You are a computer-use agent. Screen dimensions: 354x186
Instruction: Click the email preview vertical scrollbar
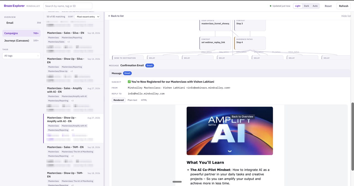pos(353,136)
